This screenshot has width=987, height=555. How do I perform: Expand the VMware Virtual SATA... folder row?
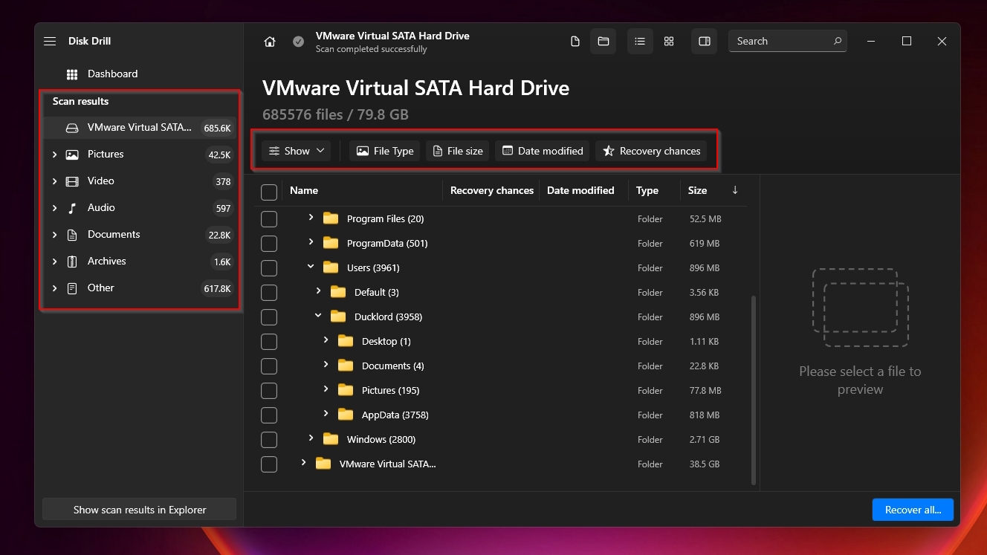(x=303, y=463)
